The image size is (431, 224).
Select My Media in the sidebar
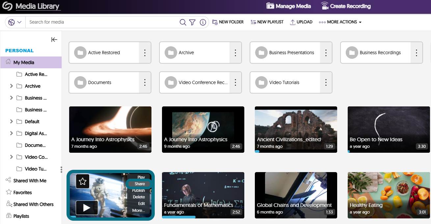(31, 62)
